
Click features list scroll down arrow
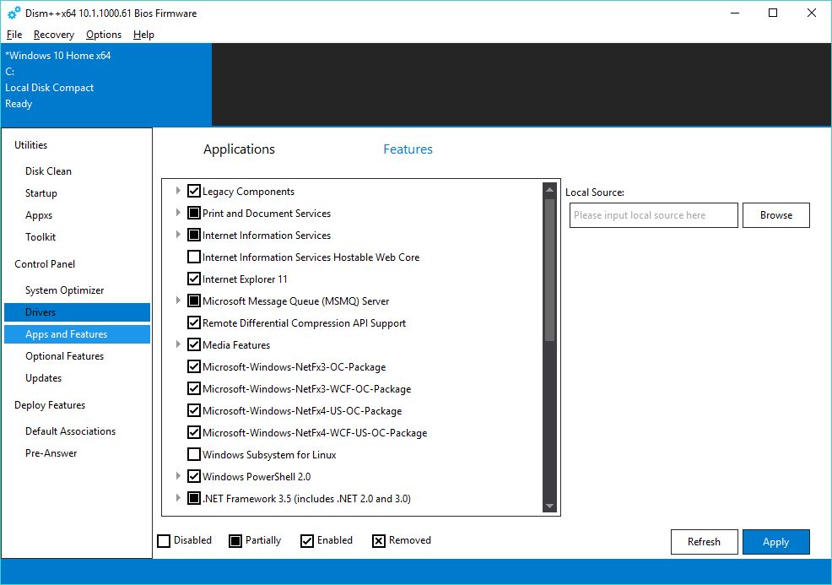pyautogui.click(x=549, y=506)
